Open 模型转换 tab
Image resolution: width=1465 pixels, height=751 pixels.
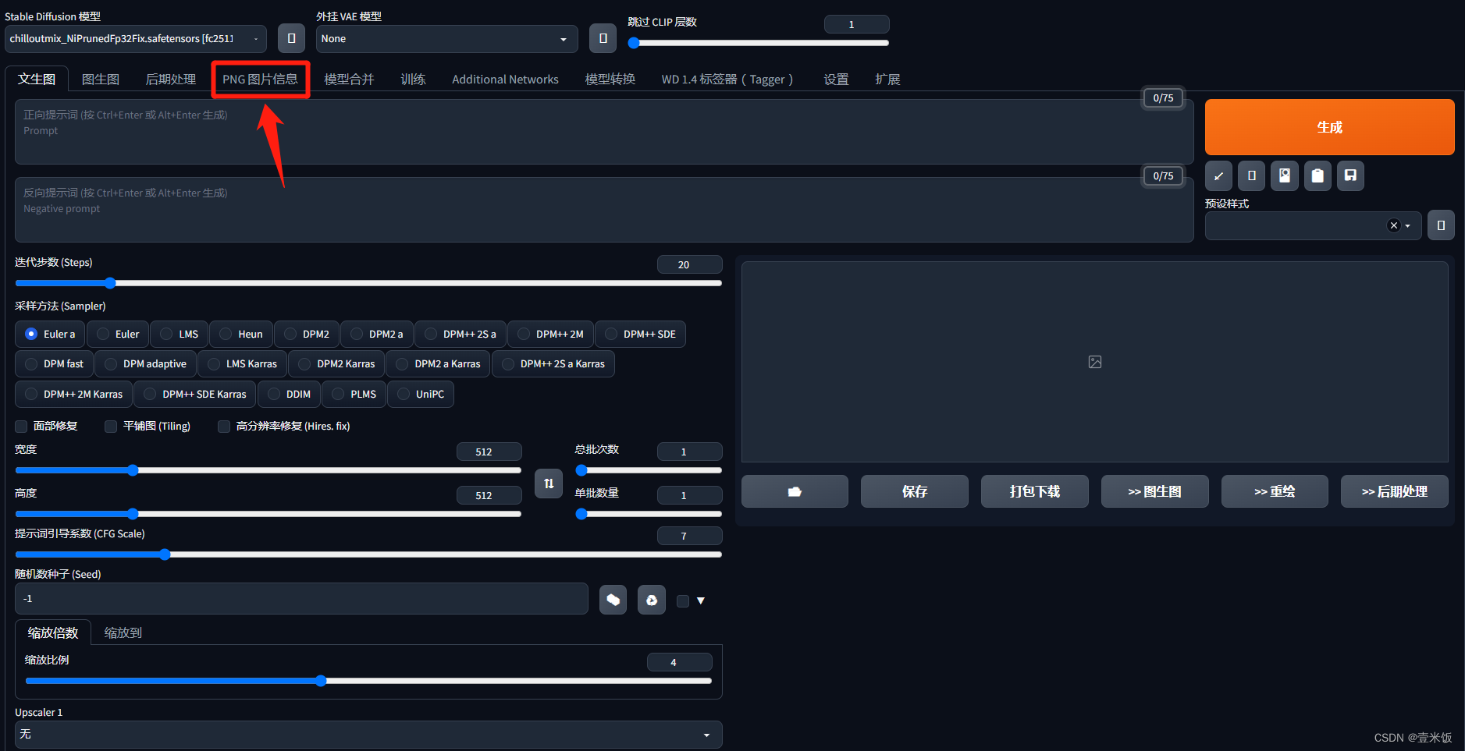(x=610, y=80)
